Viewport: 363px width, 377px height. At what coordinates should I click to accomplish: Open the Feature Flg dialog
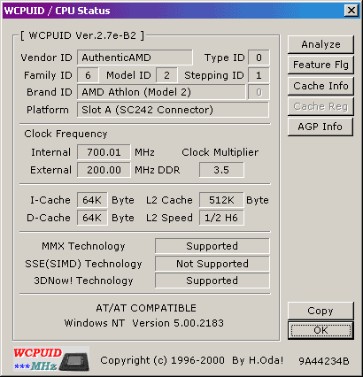coord(321,65)
